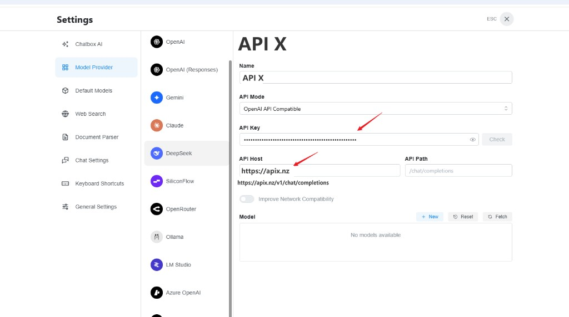
Task: Go to Default Models settings
Action: 97,90
